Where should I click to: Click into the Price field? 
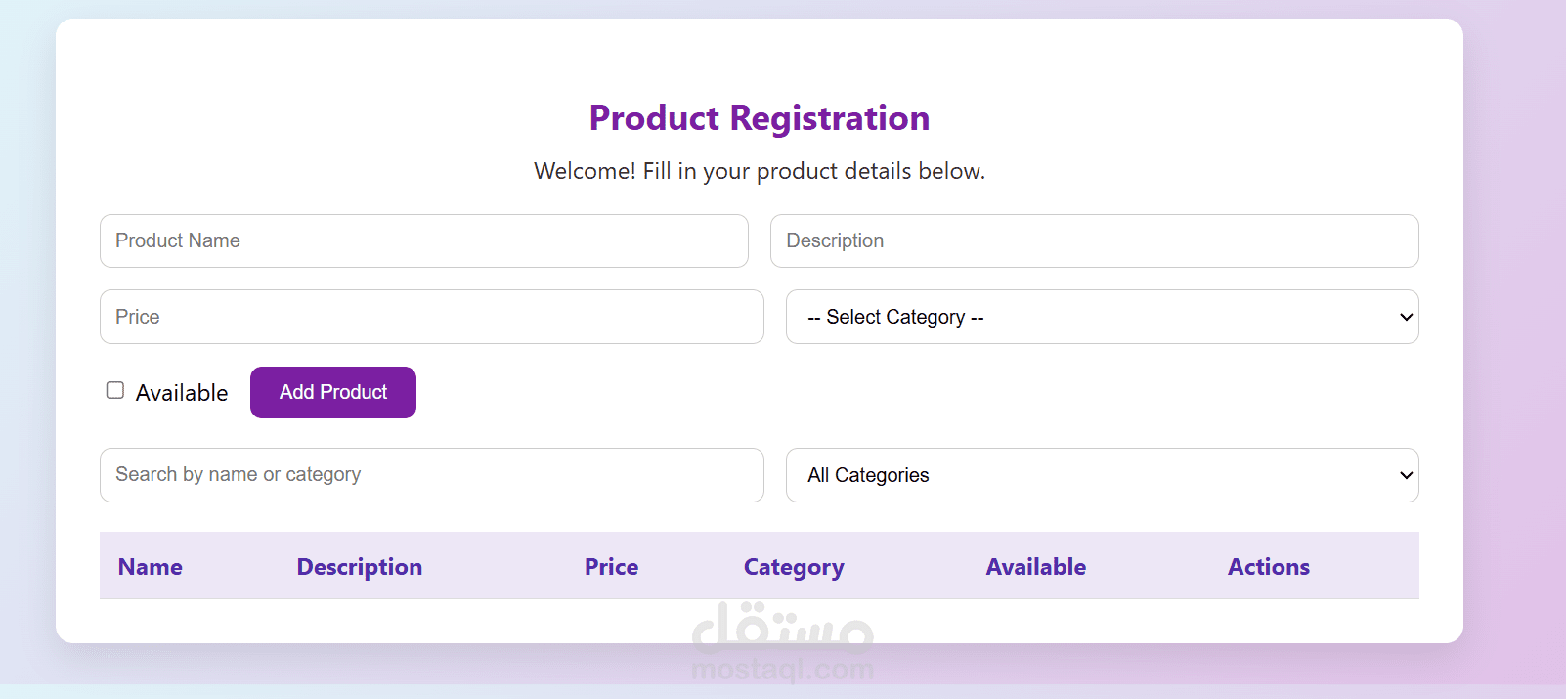click(x=431, y=317)
